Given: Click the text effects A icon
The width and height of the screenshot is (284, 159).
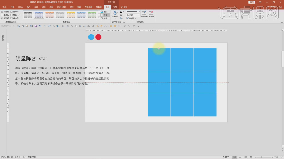Looking at the screenshot, I should [x=121, y=18].
